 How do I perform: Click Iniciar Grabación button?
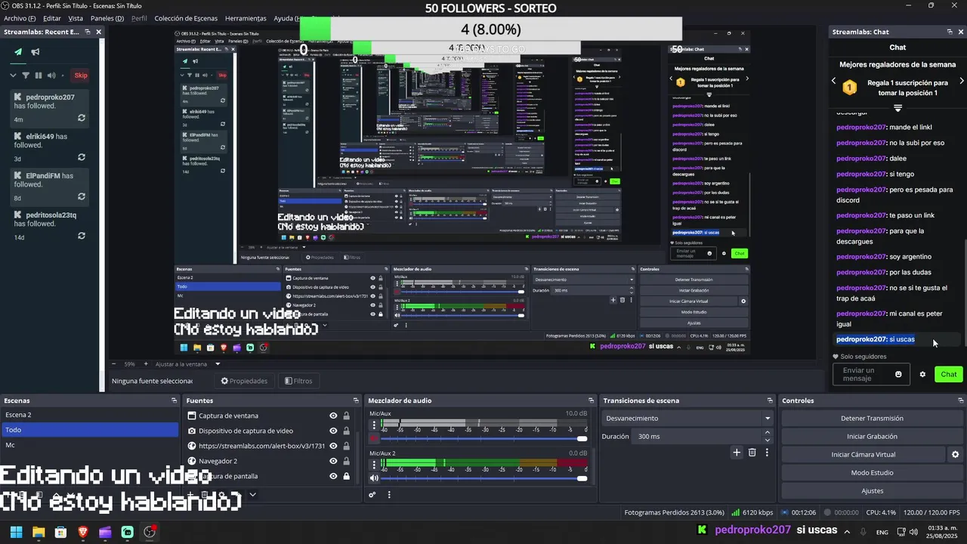click(872, 436)
